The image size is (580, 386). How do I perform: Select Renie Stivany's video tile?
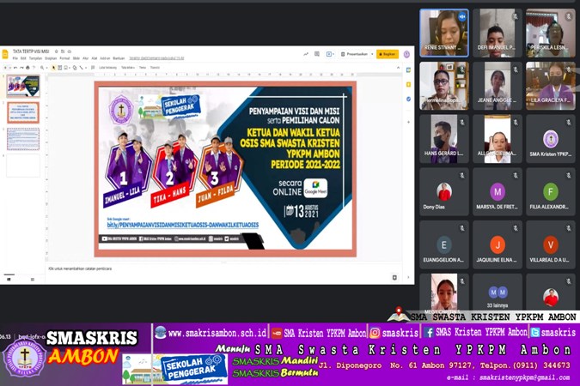click(444, 33)
